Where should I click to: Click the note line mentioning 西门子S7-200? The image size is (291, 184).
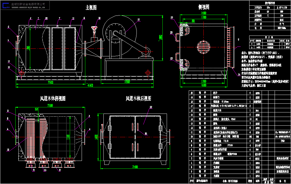pyautogui.click(x=260, y=53)
